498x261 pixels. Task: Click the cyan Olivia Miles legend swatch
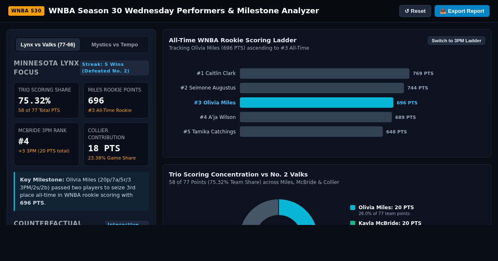coord(353,208)
